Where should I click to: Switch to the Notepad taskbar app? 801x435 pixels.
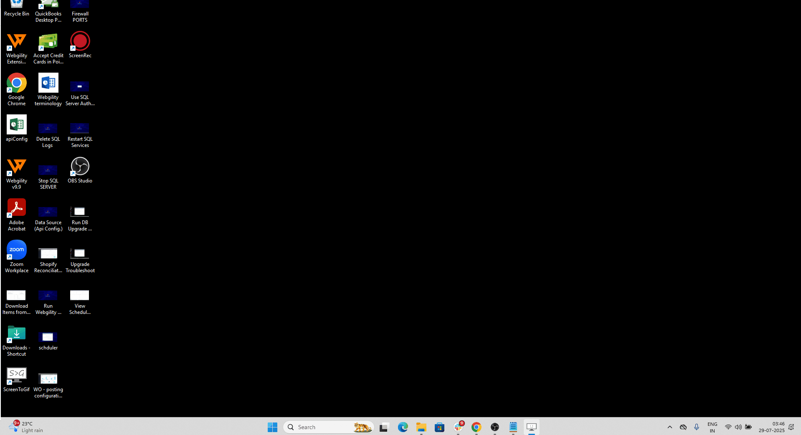tap(513, 427)
